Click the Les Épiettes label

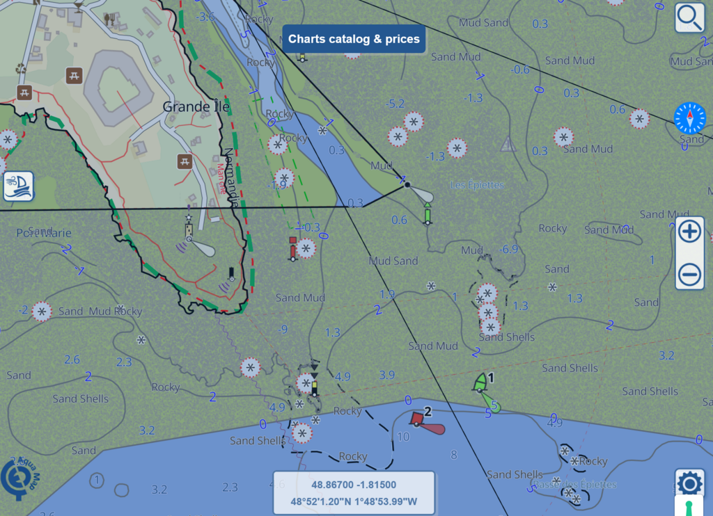477,185
